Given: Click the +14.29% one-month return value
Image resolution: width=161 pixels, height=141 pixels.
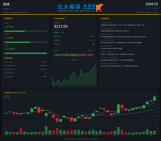Looking at the screenshot, I should (x=10, y=49).
